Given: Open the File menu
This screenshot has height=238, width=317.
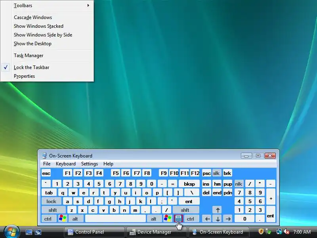Looking at the screenshot, I should point(47,164).
